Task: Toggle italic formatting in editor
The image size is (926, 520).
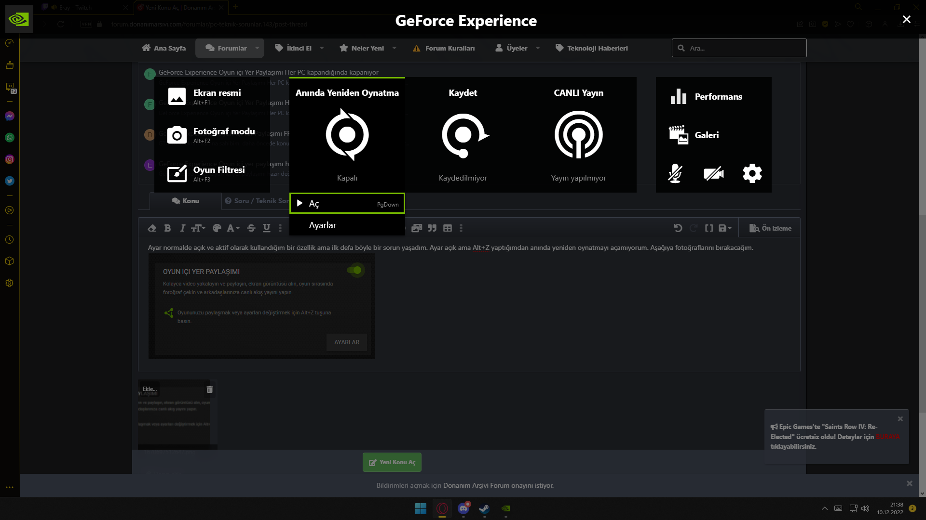Action: click(182, 228)
